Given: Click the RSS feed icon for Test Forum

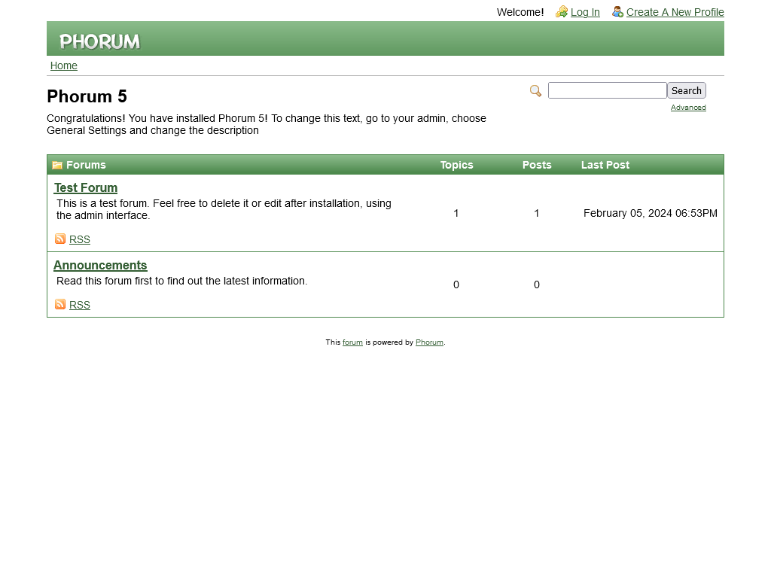Looking at the screenshot, I should click(x=60, y=239).
